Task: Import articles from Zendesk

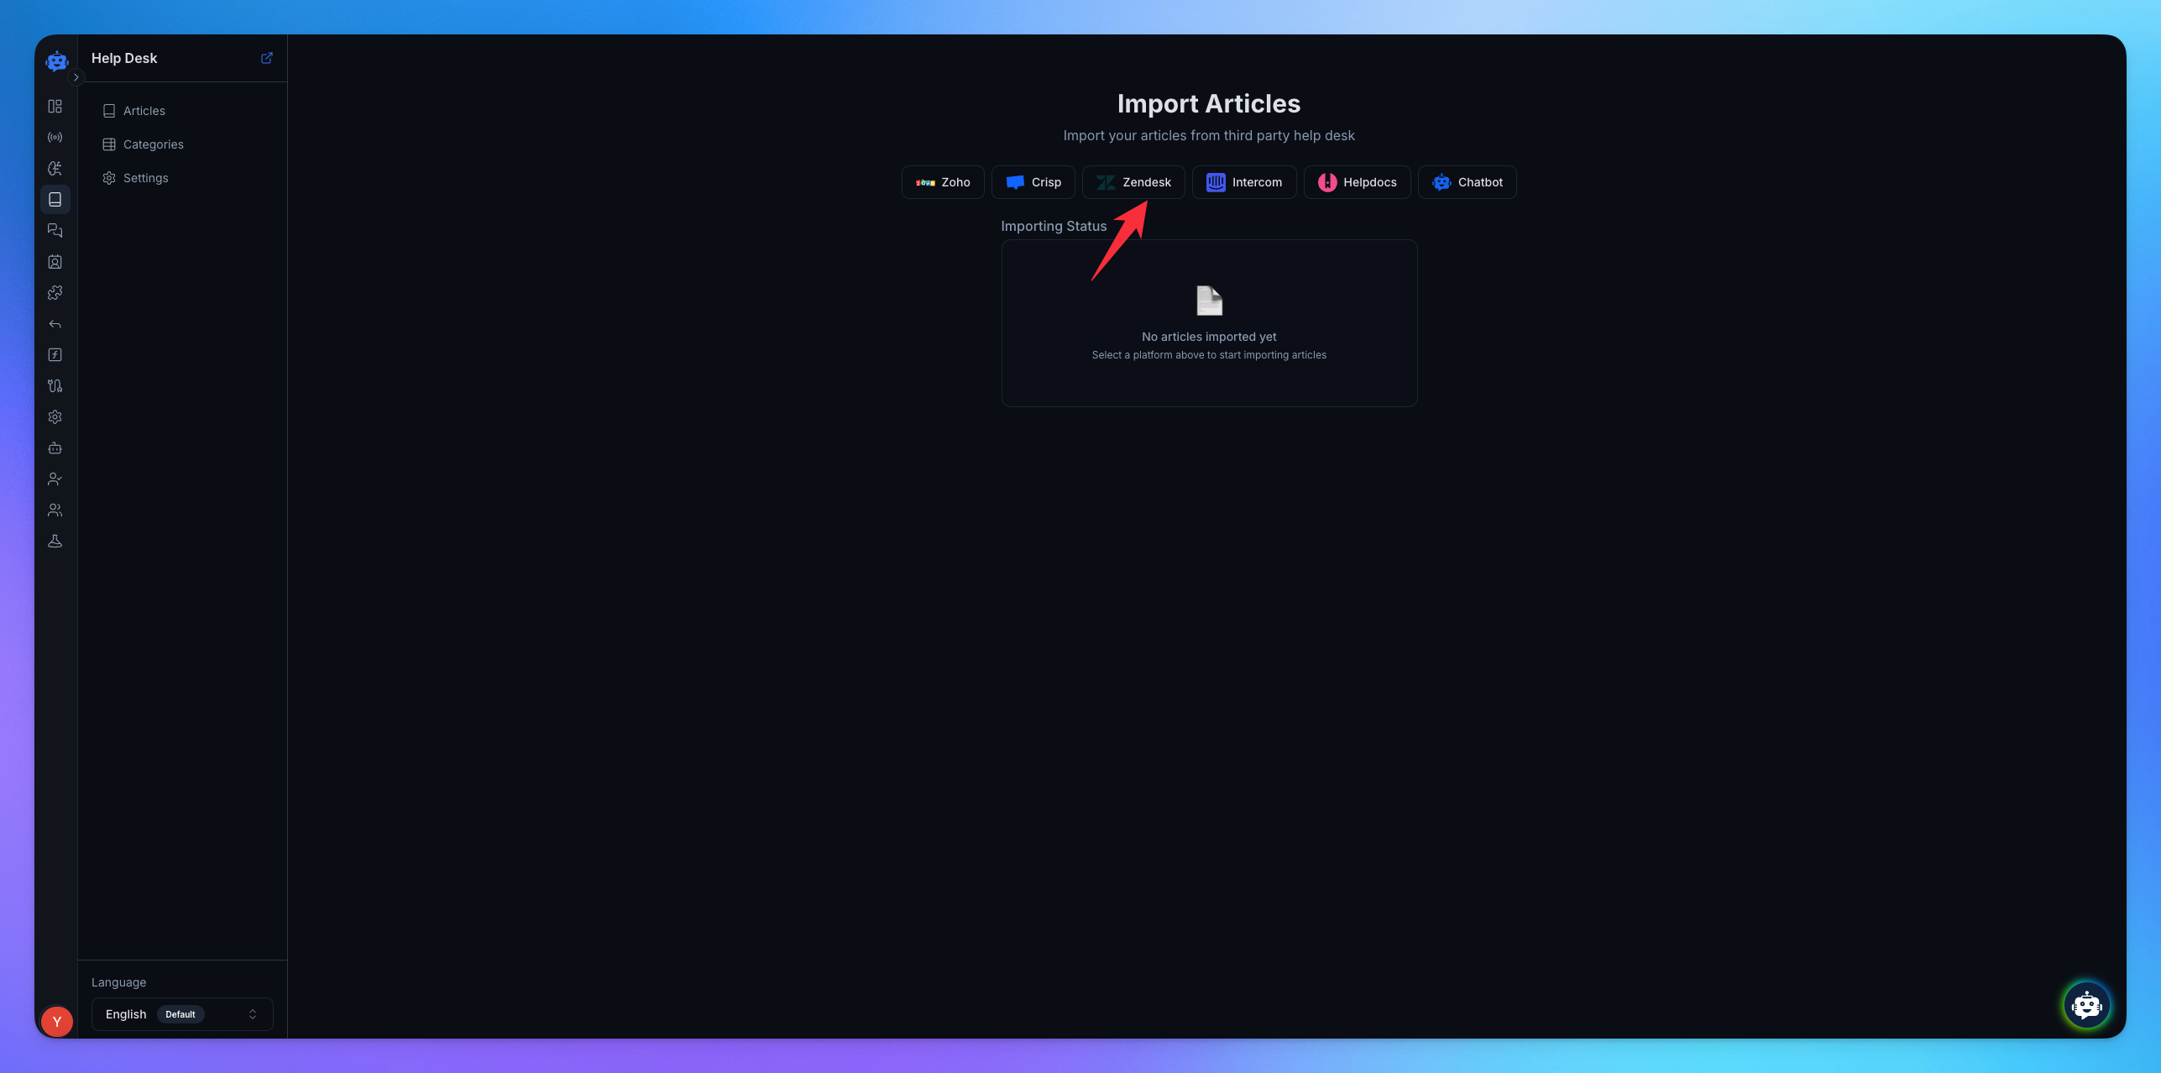Action: [1133, 182]
